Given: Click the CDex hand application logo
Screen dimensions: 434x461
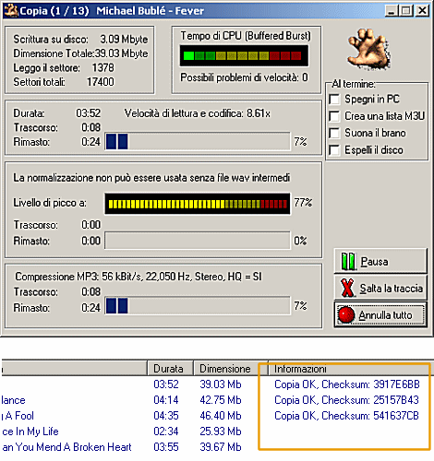Looking at the screenshot, I should (369, 50).
